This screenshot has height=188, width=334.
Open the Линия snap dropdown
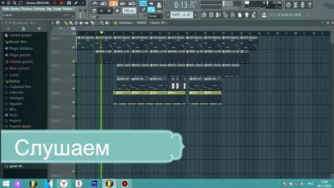tap(155, 16)
